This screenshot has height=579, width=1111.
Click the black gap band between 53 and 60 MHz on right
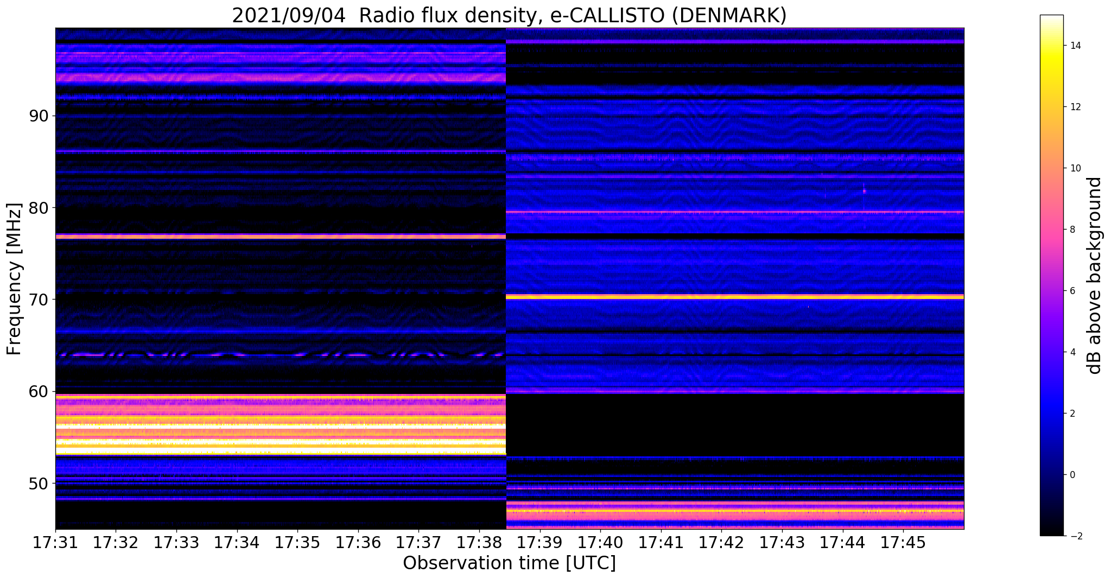(x=735, y=425)
